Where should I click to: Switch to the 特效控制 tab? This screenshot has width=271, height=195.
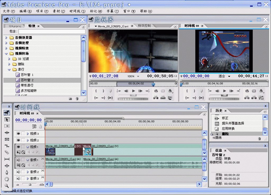pyautogui.click(x=144, y=26)
